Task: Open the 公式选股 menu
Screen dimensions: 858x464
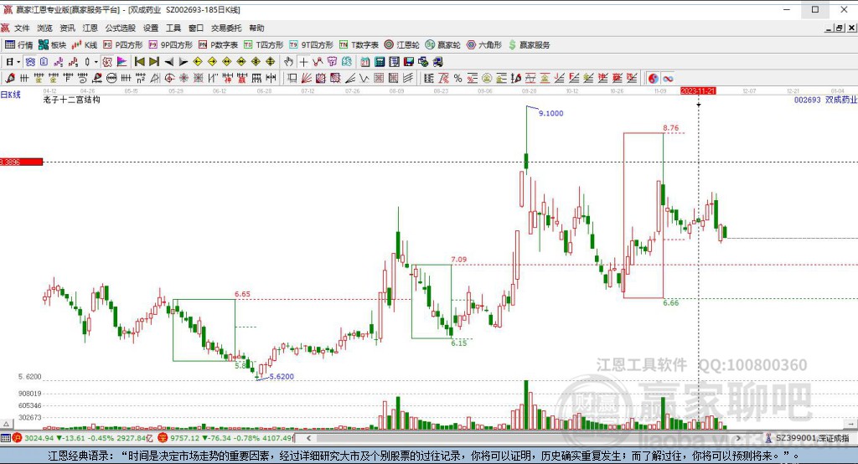Action: [x=121, y=28]
